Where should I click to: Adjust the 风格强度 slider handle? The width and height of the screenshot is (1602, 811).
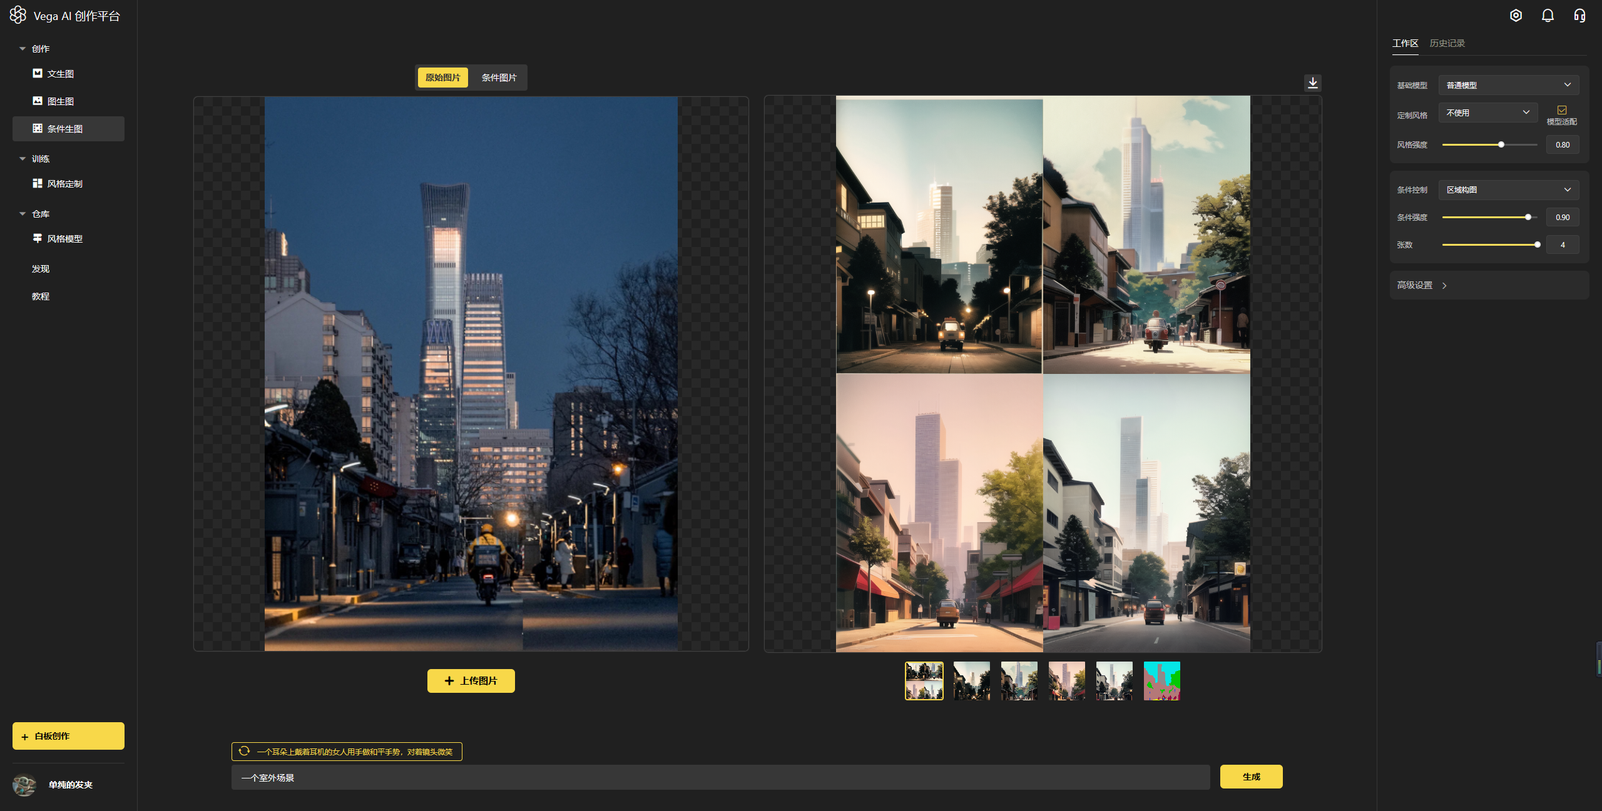1501,144
